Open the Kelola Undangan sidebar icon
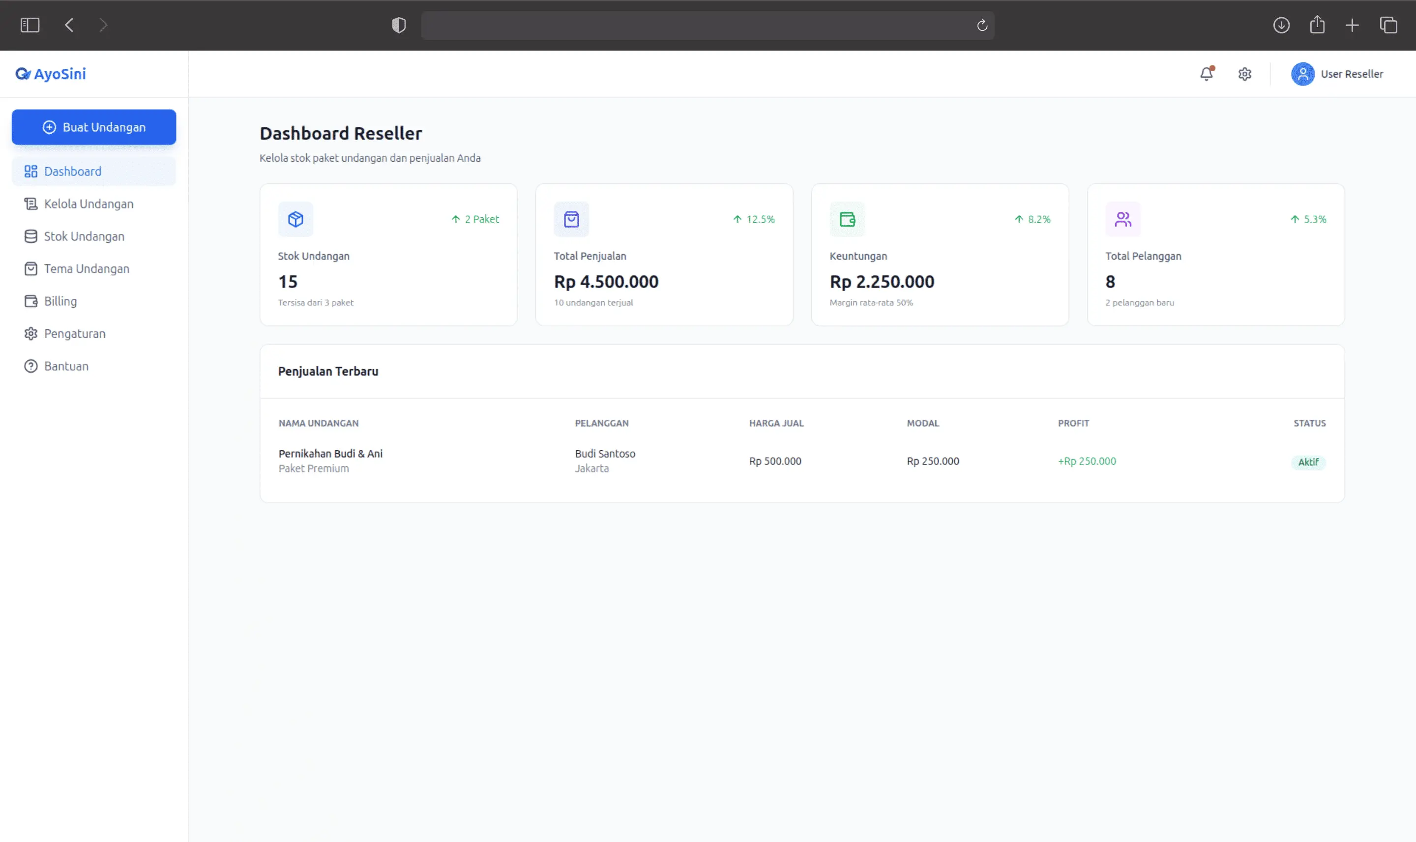This screenshot has height=842, width=1416. [31, 203]
